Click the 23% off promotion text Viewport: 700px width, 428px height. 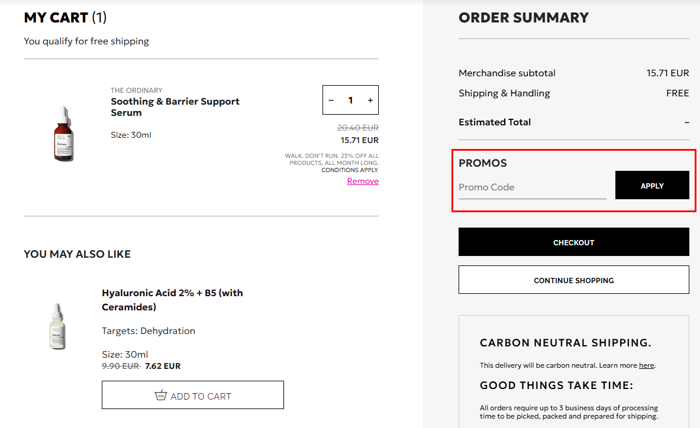[x=331, y=159]
